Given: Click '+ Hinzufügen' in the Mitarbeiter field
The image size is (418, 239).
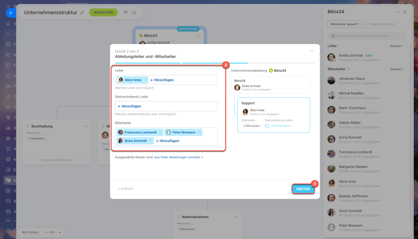Looking at the screenshot, I should pos(168,141).
